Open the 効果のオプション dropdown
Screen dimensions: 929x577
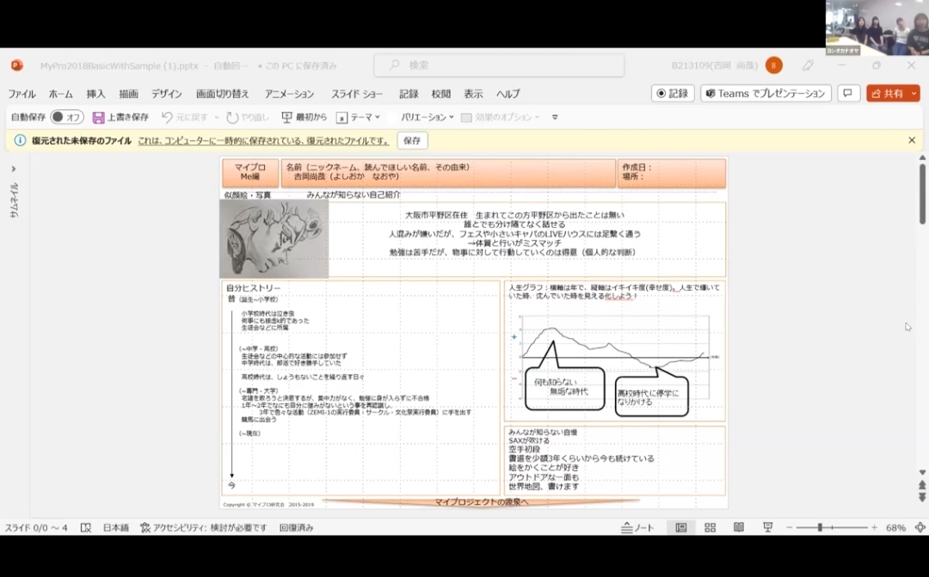[501, 117]
